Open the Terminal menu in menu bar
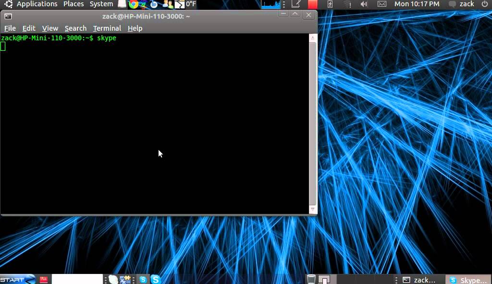This screenshot has height=284, width=492. click(x=107, y=28)
